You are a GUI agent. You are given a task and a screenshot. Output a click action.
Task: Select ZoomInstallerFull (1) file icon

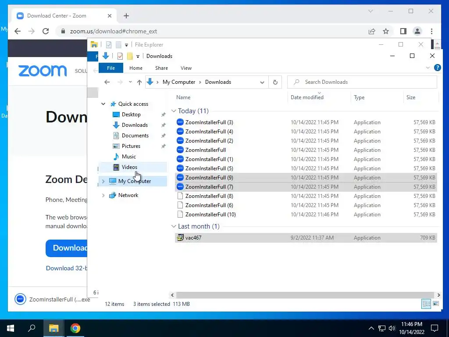(x=180, y=159)
